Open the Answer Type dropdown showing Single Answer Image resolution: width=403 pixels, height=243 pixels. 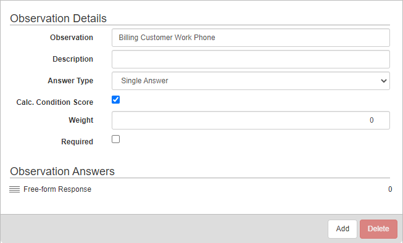point(251,81)
